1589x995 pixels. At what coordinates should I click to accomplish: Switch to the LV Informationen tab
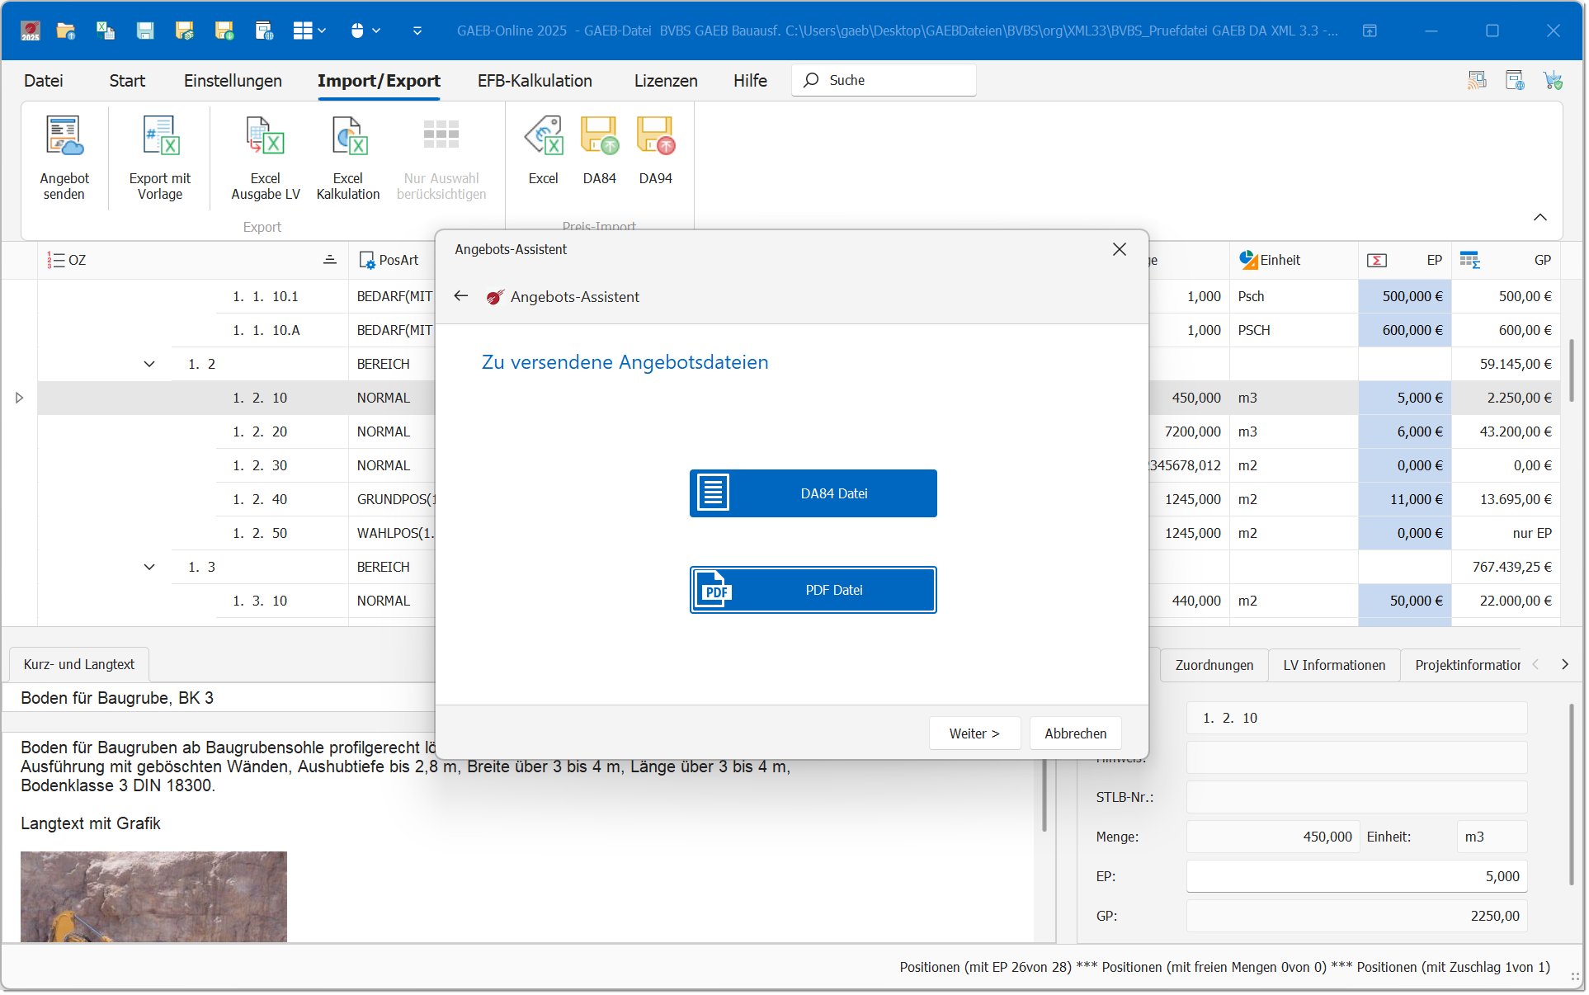(x=1333, y=665)
